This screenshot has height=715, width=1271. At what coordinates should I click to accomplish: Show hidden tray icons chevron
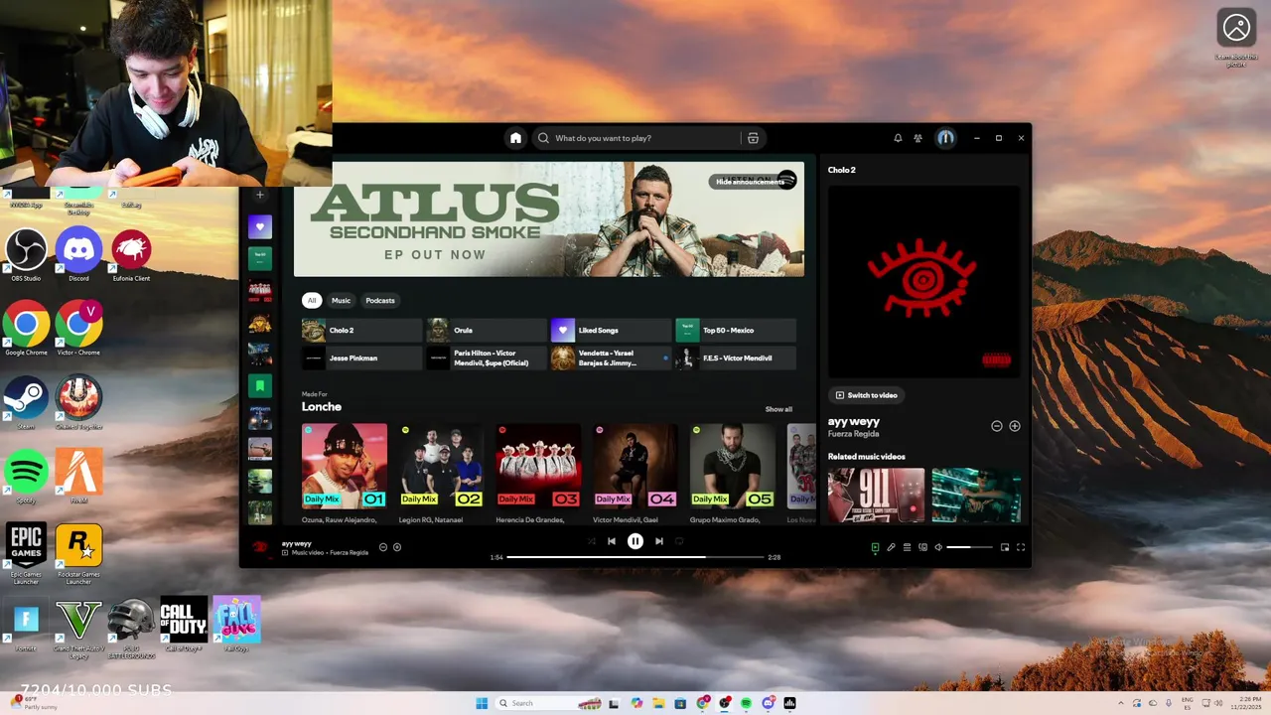click(x=1121, y=703)
